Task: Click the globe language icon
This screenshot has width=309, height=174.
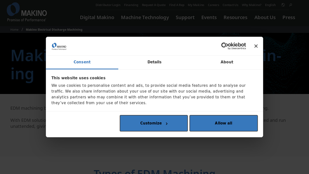Action: 283,5
